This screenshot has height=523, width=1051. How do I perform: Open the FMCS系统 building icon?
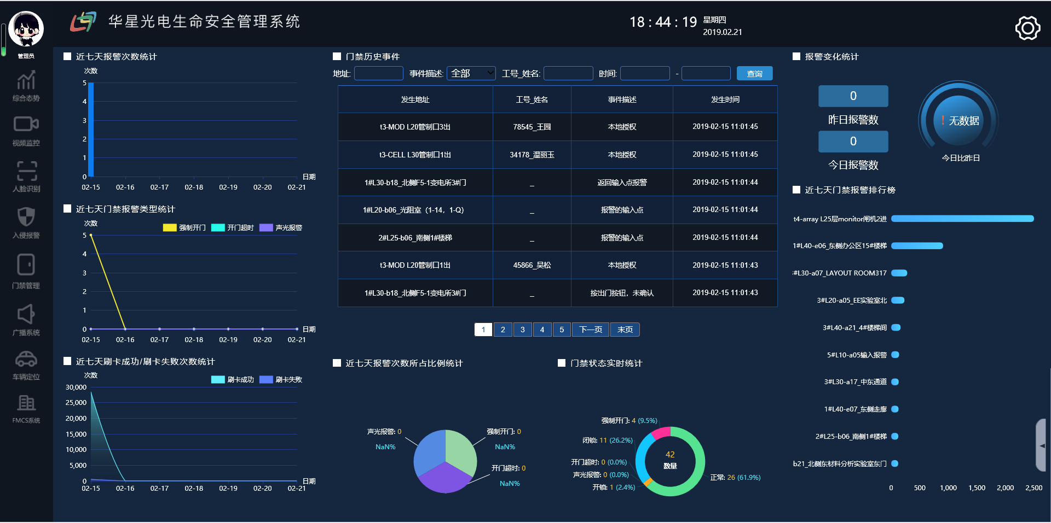(x=26, y=403)
